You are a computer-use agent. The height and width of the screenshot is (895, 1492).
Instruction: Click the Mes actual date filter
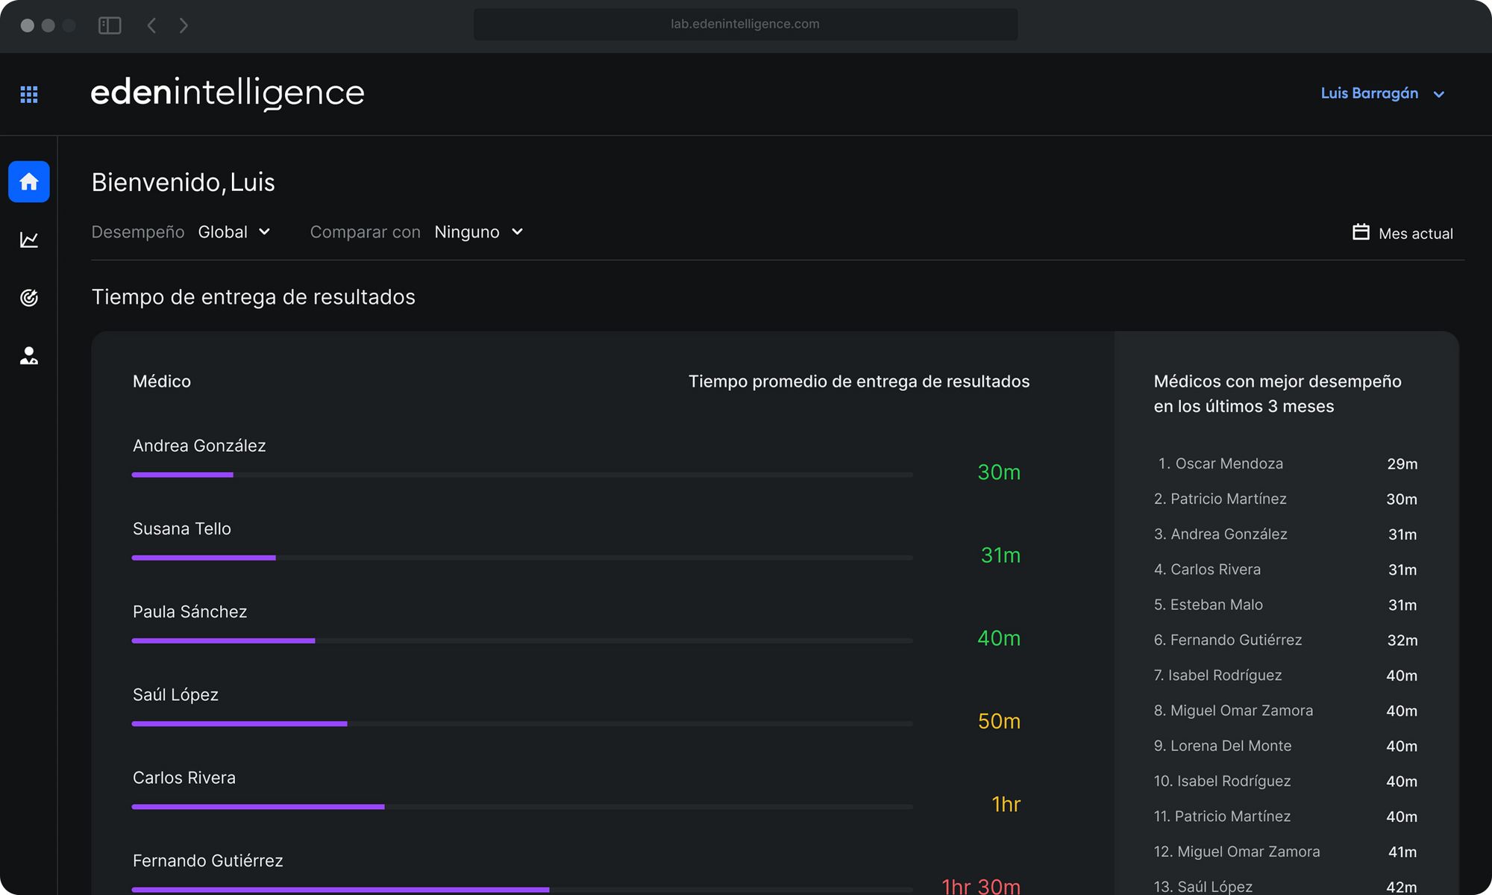tap(1415, 234)
